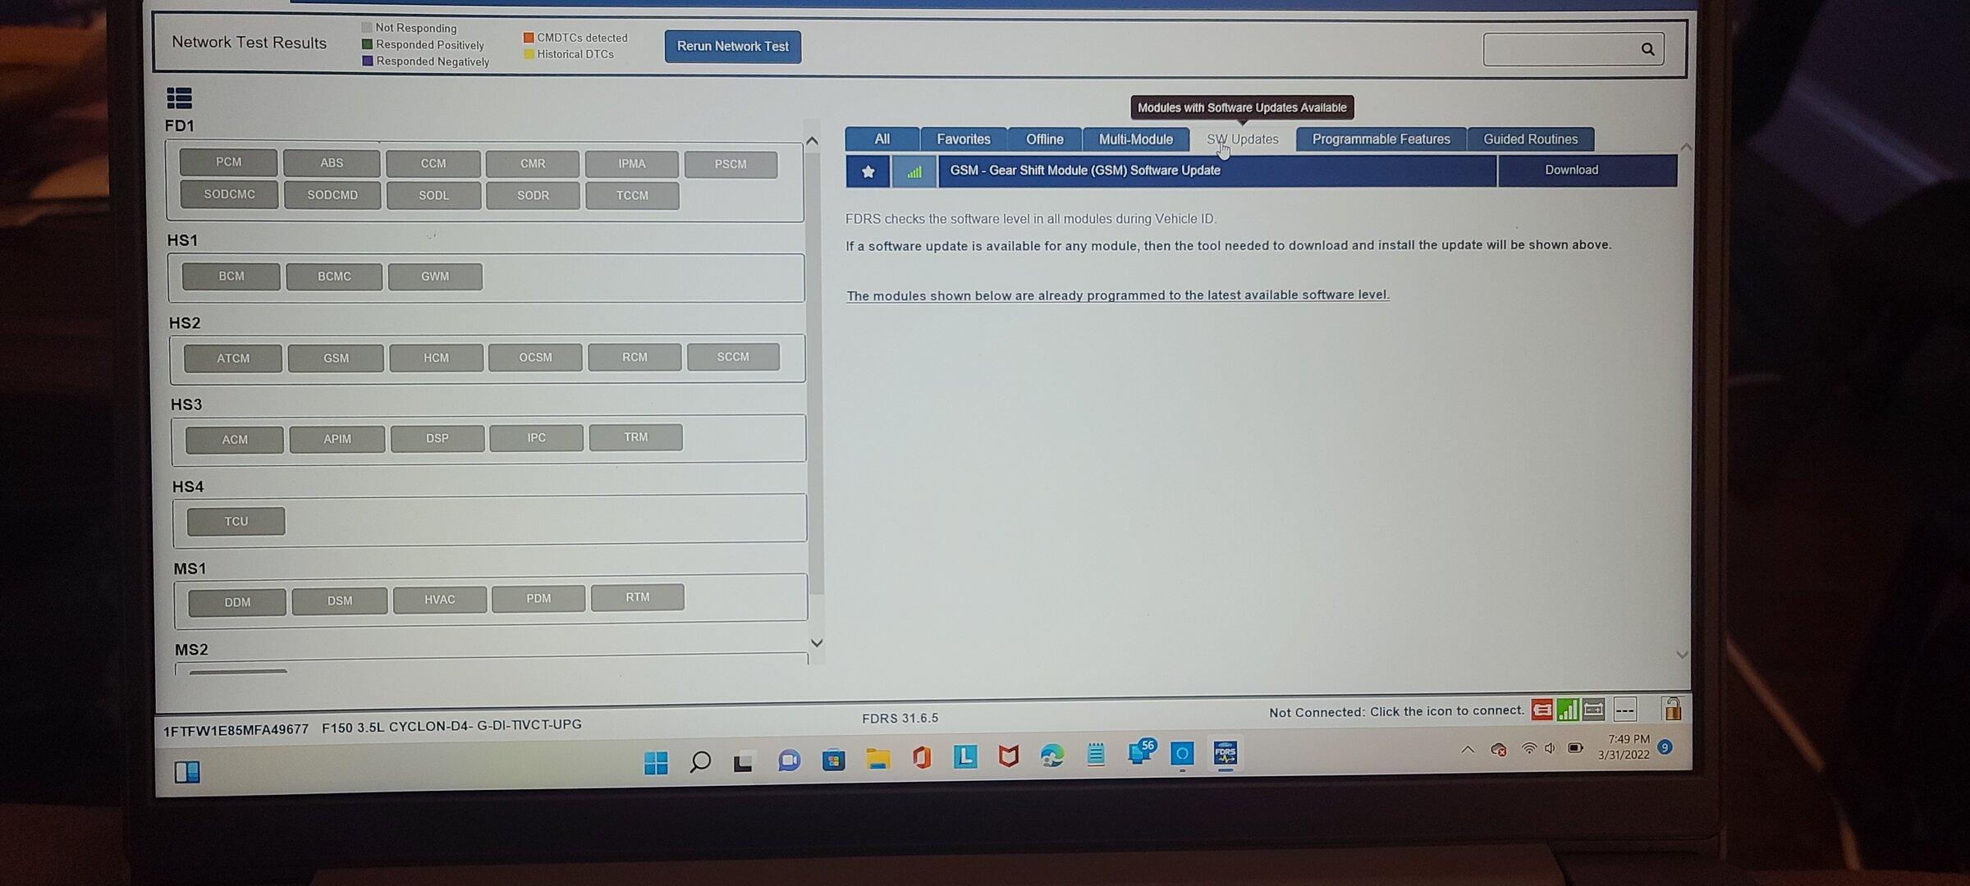This screenshot has width=1970, height=886.
Task: Select the SW Updates tab
Action: click(x=1241, y=138)
